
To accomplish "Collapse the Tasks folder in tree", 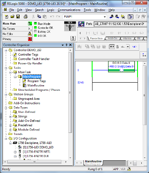I will pos(6,68).
